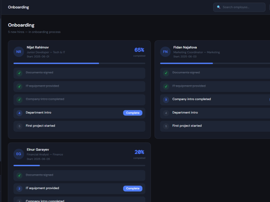Image resolution: width=270 pixels, height=202 pixels.
Task: Click 'Start: 2025-06-05' date
Action: coord(38,159)
